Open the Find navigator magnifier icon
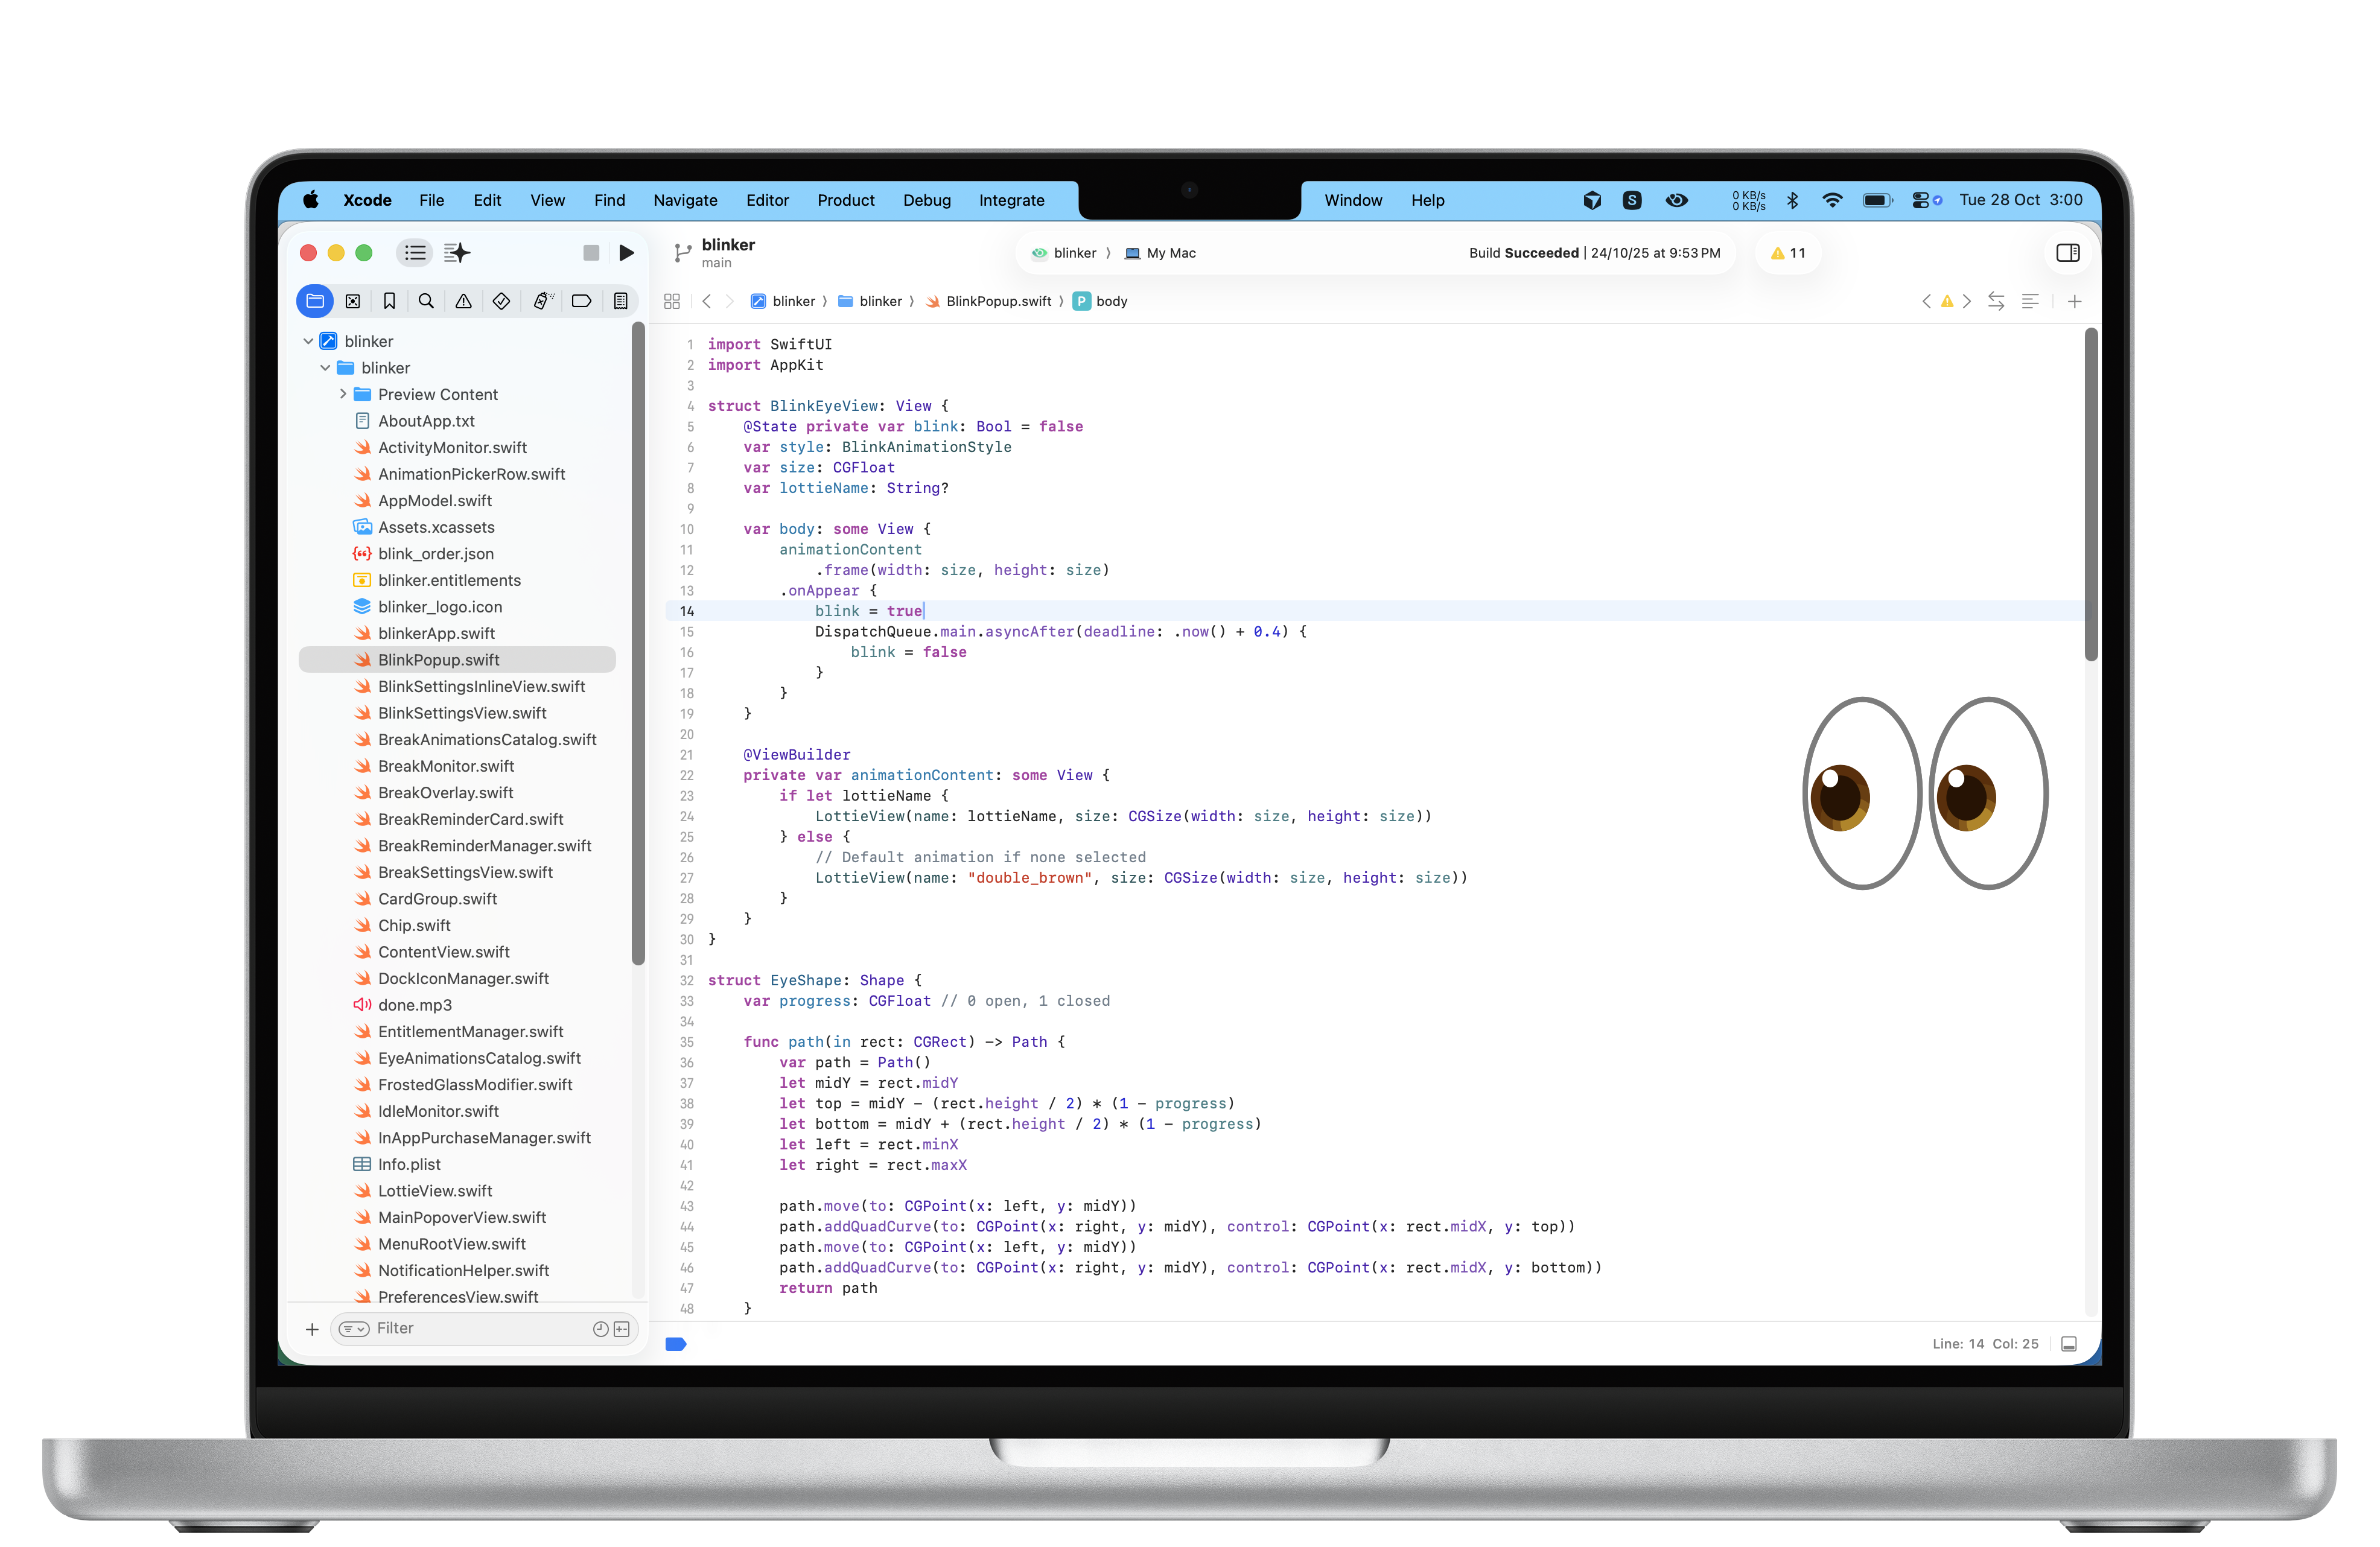The width and height of the screenshot is (2380, 1547). (x=426, y=301)
